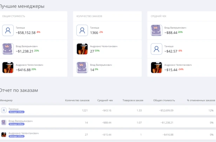Image resolution: width=216 pixels, height=142 pixels.
Task: Click Влад Валерьянович's name in the Количество заказов card
Action: pos(101,65)
